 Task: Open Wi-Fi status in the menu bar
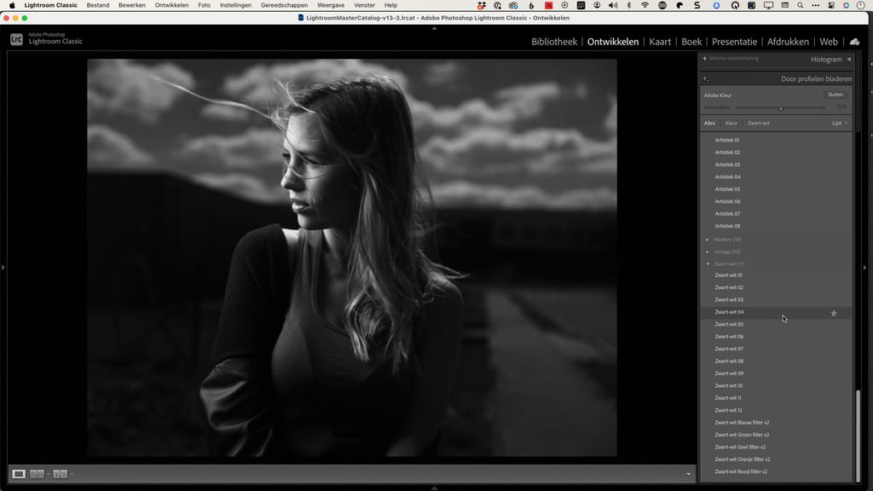[x=645, y=5]
